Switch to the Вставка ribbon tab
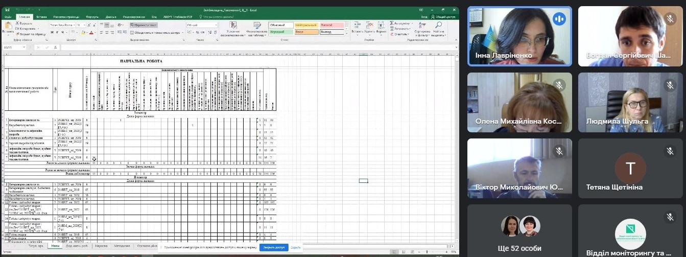686x257 pixels. 41,17
